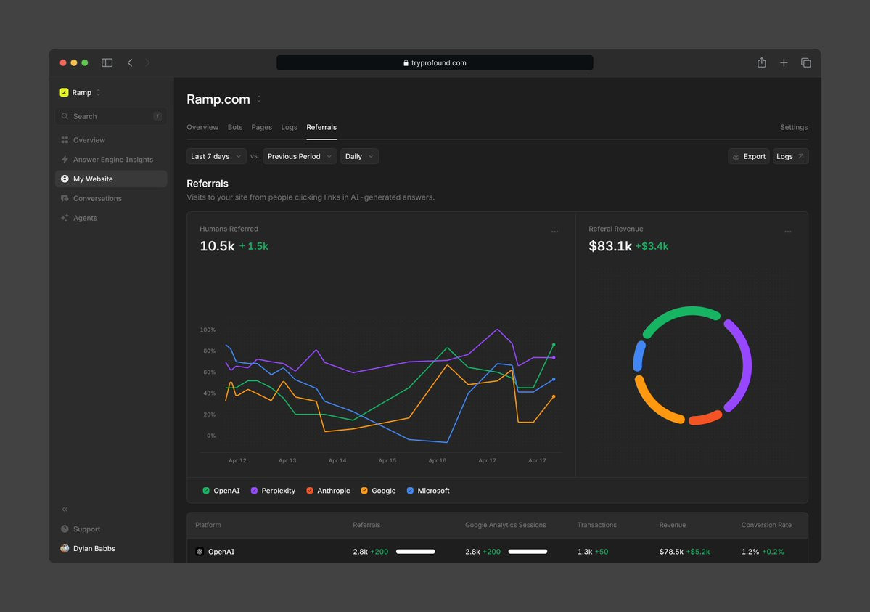This screenshot has height=612, width=870.
Task: Click the Logs external link button
Action: click(x=790, y=156)
